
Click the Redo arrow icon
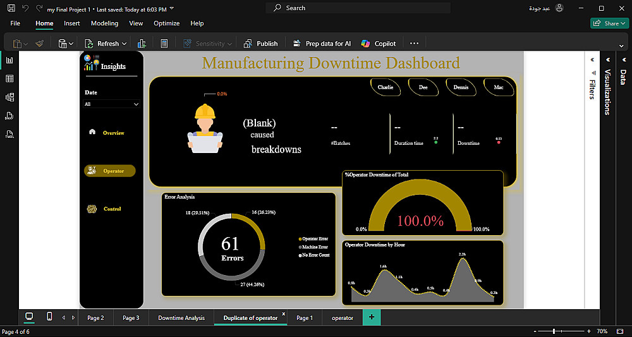point(39,8)
